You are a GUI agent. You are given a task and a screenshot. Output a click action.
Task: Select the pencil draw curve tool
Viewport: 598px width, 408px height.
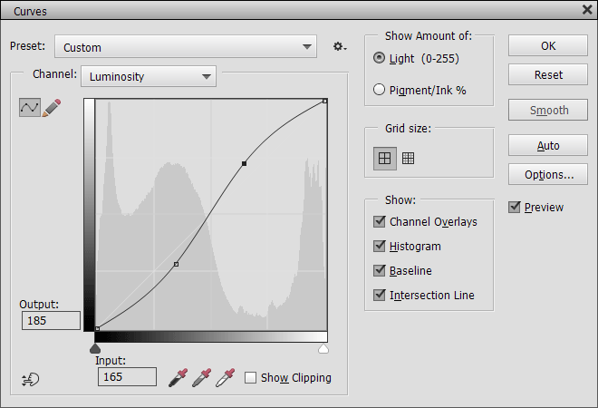click(52, 107)
